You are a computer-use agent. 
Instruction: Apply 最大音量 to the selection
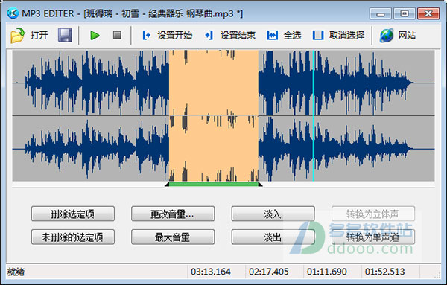pyautogui.click(x=173, y=237)
